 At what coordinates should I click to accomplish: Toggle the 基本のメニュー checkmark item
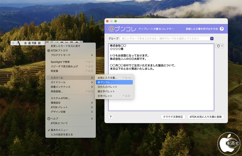click(62, 130)
